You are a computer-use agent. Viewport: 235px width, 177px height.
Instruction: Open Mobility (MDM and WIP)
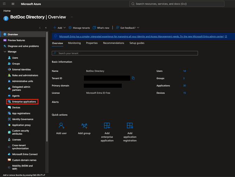click(22, 167)
